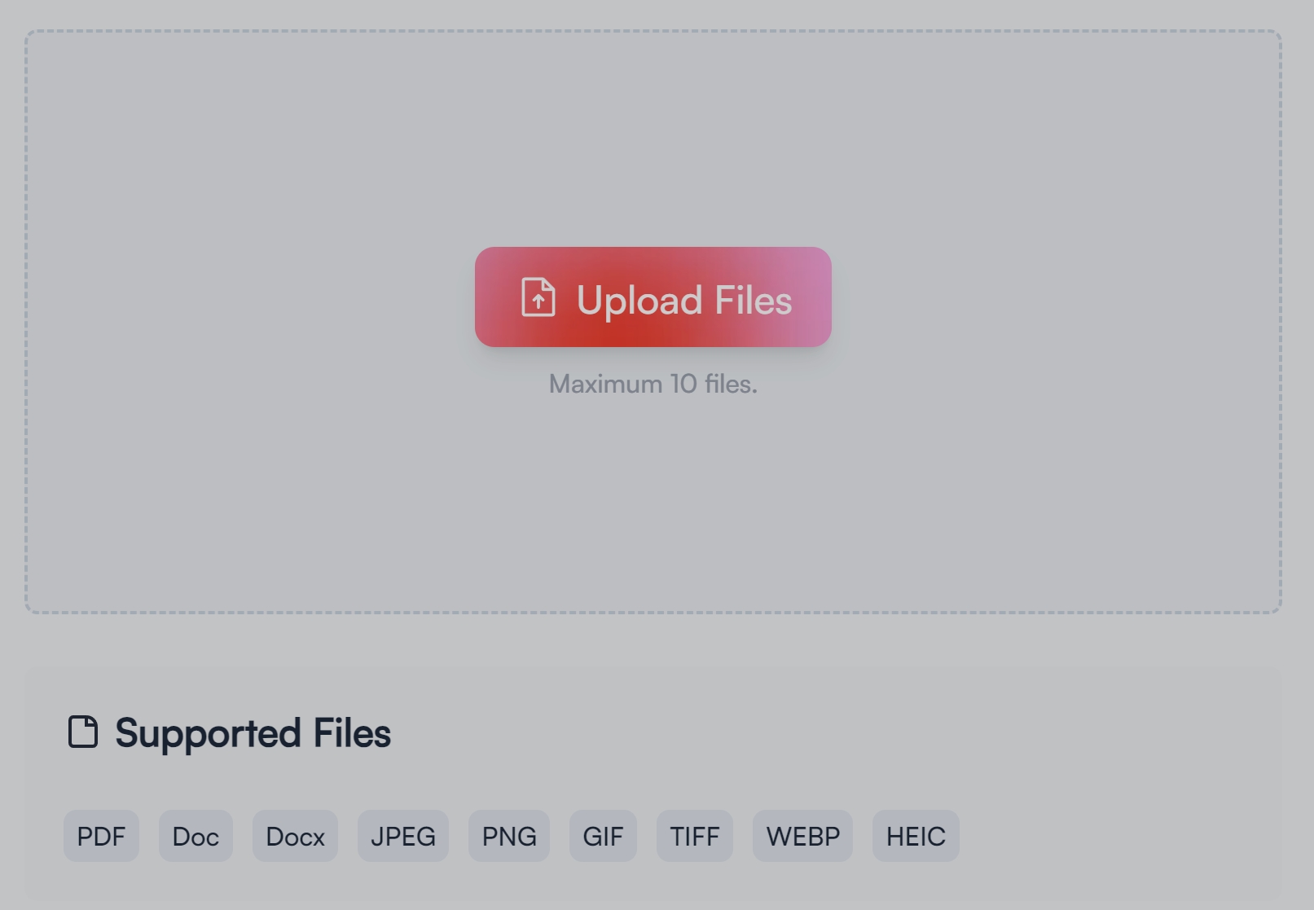Select the PDF format chip
1314x910 pixels.
pos(101,836)
